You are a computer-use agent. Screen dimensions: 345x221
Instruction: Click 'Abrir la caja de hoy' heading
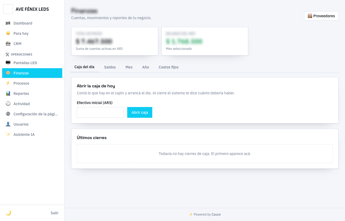(x=96, y=86)
